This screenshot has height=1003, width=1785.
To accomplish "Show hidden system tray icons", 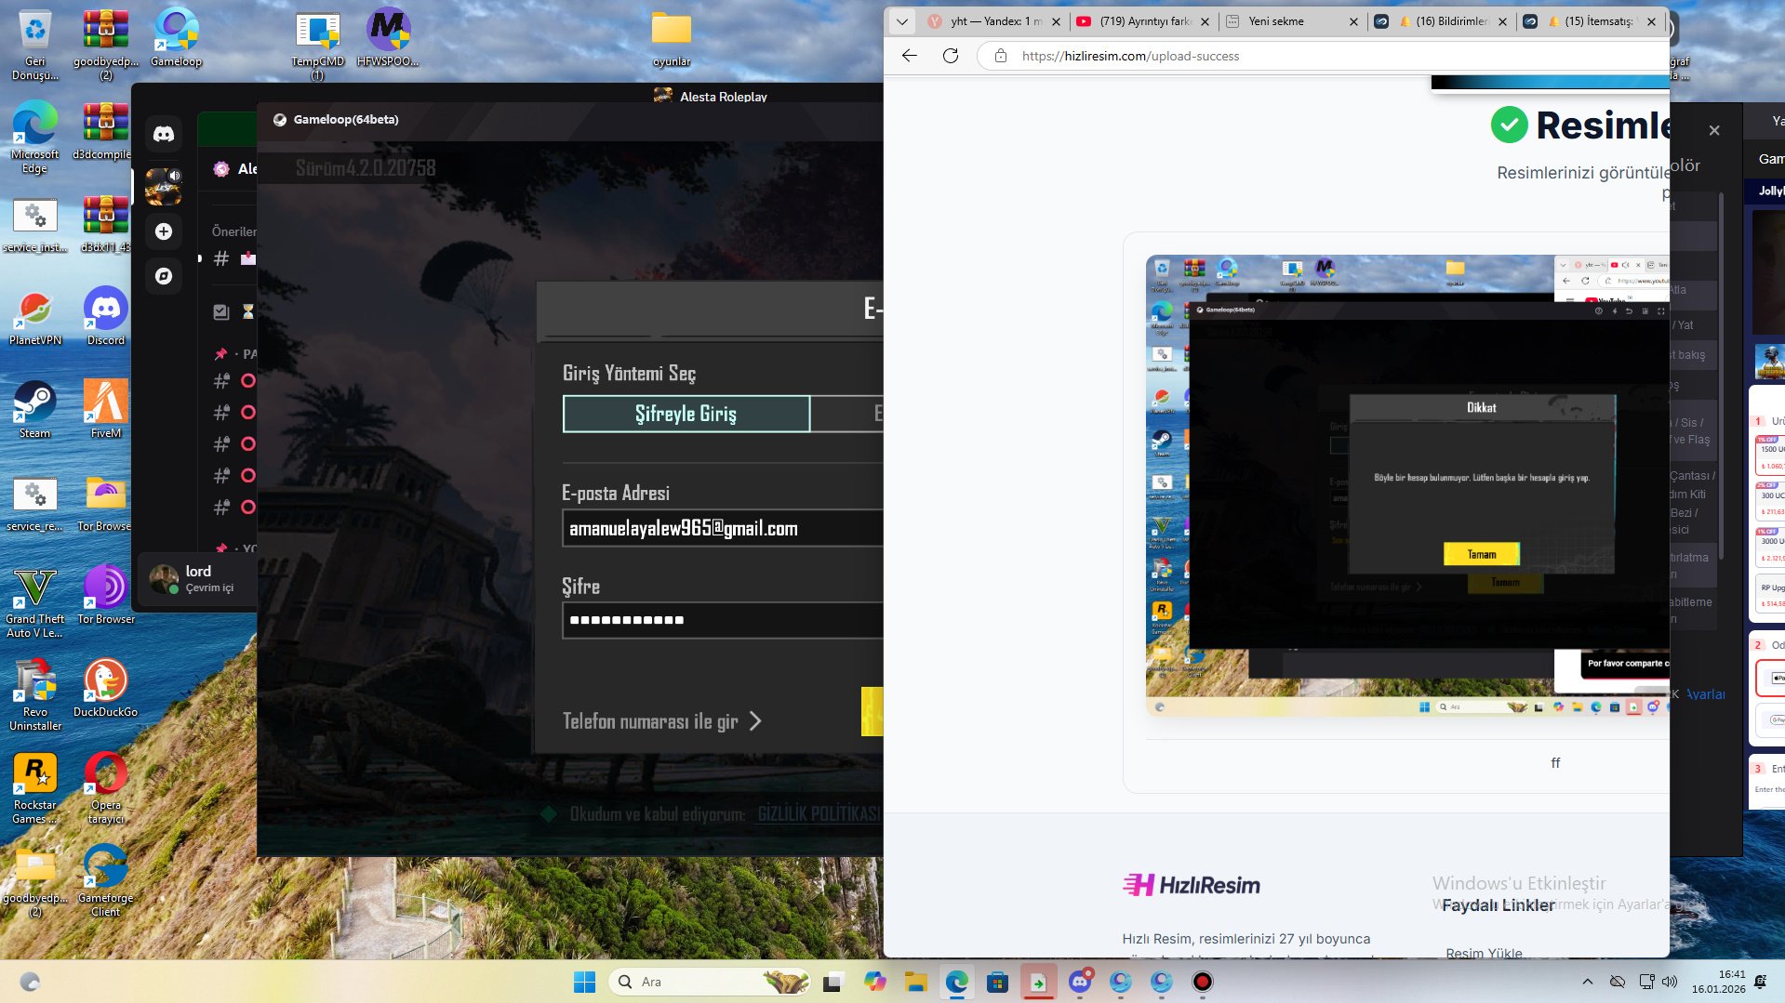I will pos(1588,982).
